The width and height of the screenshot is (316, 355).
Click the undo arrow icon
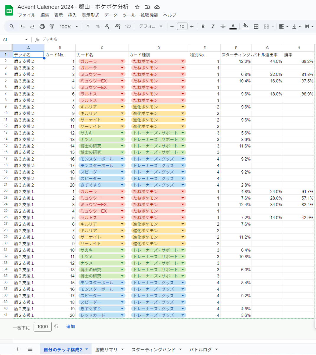click(x=22, y=27)
